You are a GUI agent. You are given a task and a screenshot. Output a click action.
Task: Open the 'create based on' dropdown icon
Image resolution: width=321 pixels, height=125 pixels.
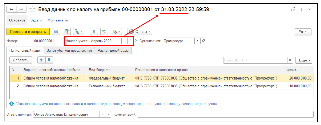point(79,32)
